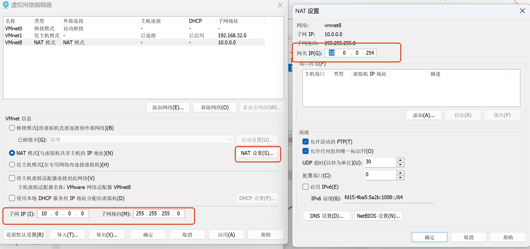Click the globe icon in Virtual Network Editor title

click(x=6, y=5)
